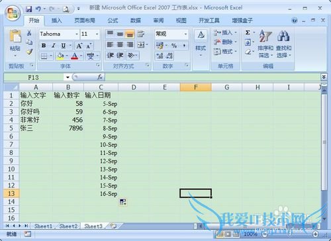Image resolution: width=331 pixels, height=241 pixels.
Task: Apply red font color
Action: click(x=74, y=56)
